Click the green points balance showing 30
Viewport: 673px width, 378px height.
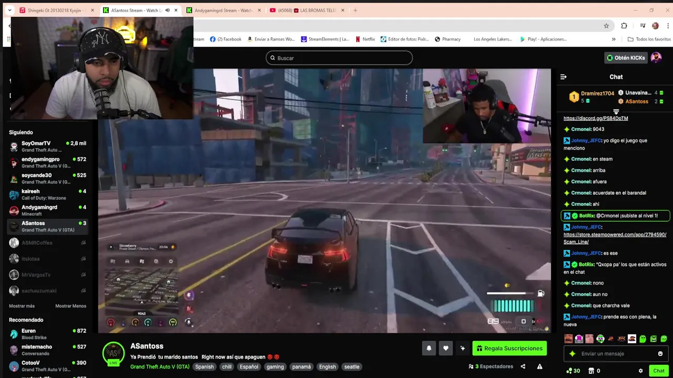pos(573,371)
